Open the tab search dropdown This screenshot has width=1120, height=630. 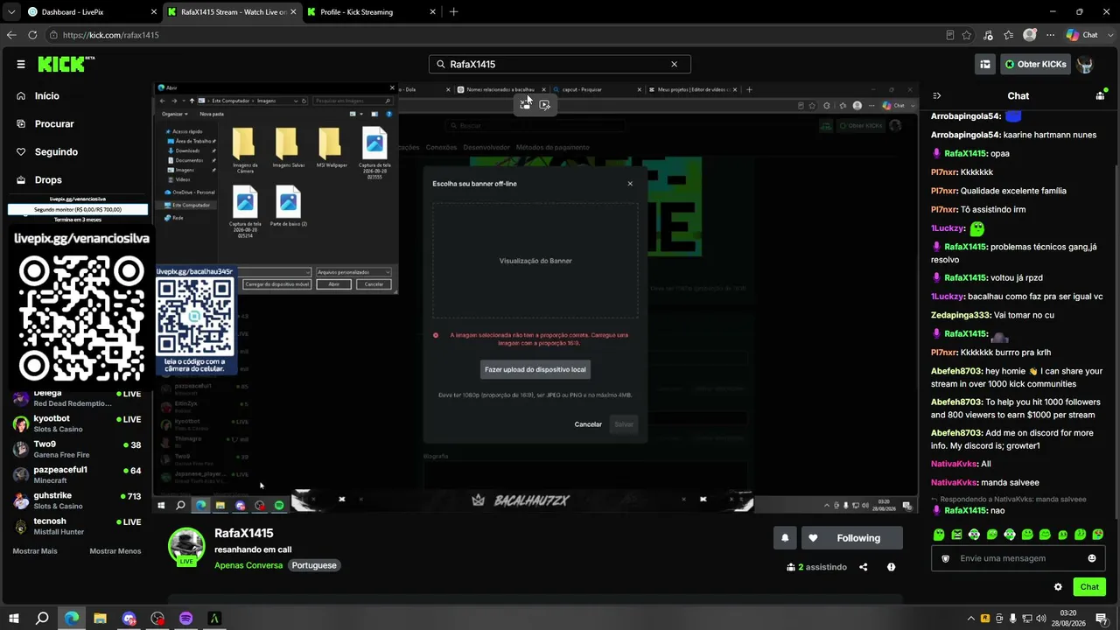(x=10, y=12)
